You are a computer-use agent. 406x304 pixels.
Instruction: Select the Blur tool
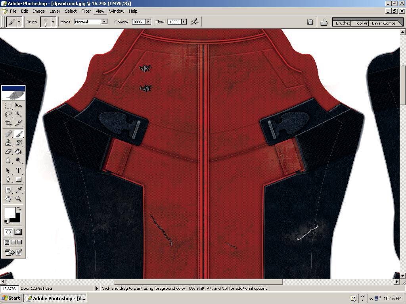(x=8, y=160)
